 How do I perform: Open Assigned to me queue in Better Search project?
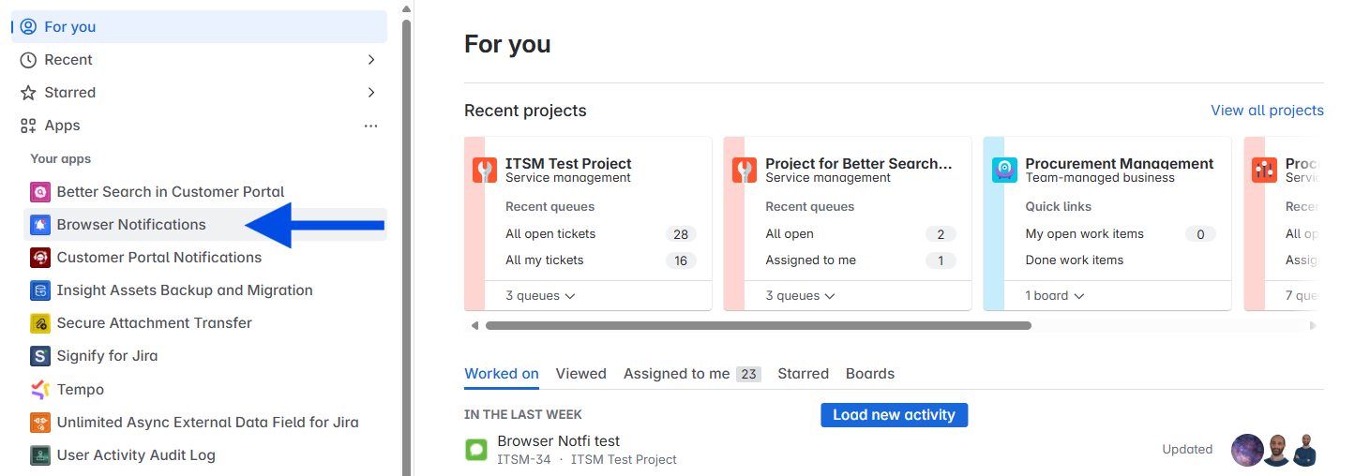pos(811,260)
